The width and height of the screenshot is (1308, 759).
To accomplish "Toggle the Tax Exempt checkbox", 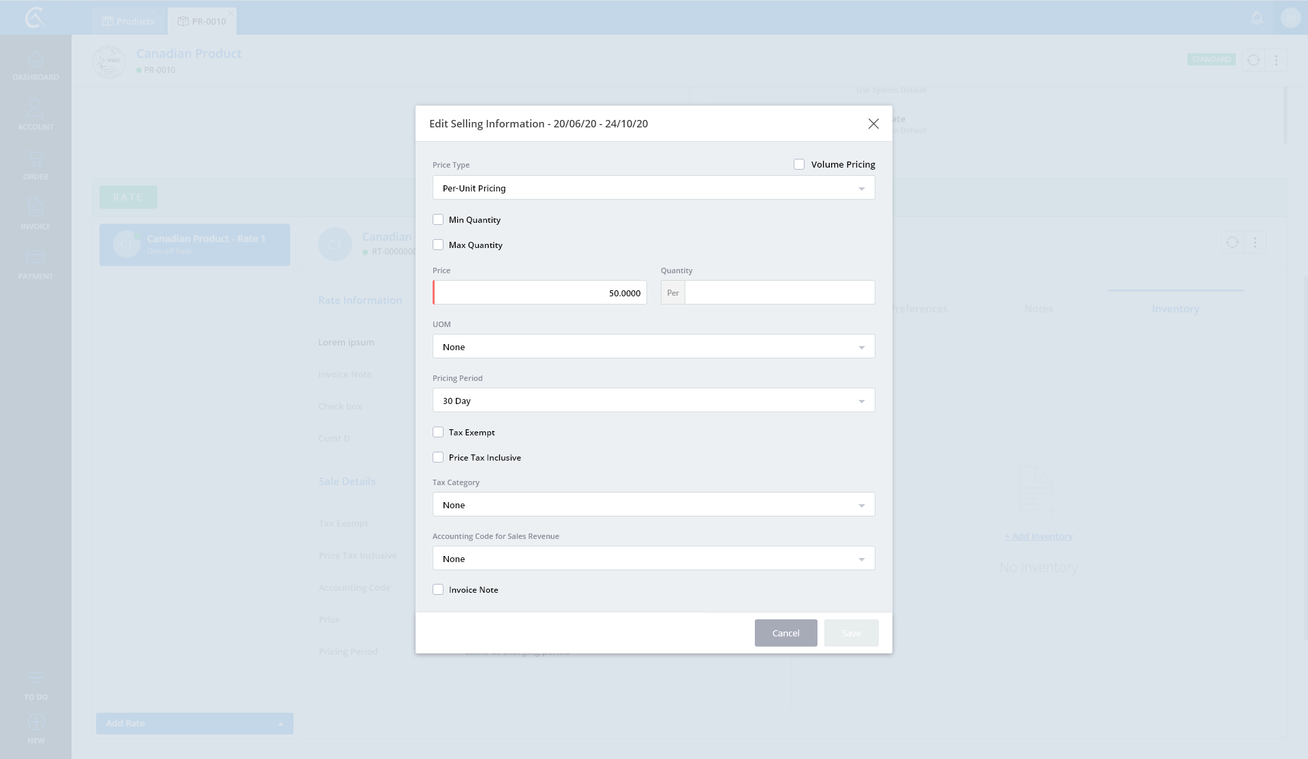I will [438, 432].
